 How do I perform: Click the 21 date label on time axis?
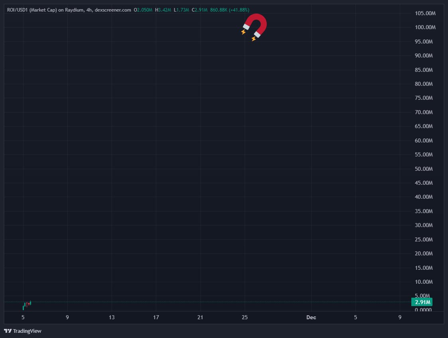(x=200, y=317)
